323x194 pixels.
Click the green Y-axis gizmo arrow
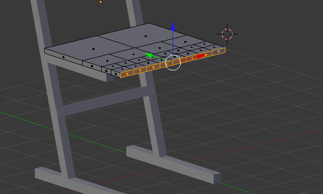coord(149,55)
